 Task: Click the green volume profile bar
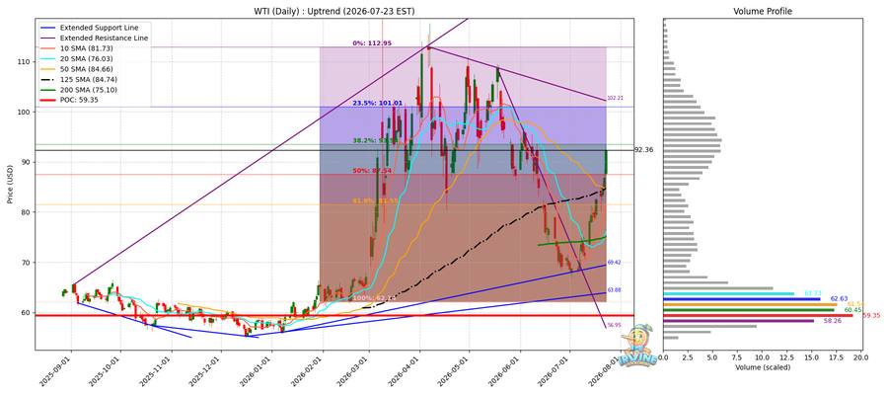748,310
